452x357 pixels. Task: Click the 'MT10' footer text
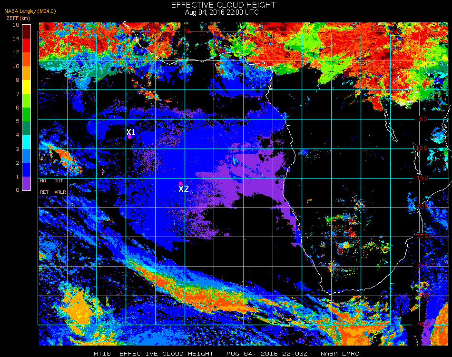pos(102,354)
